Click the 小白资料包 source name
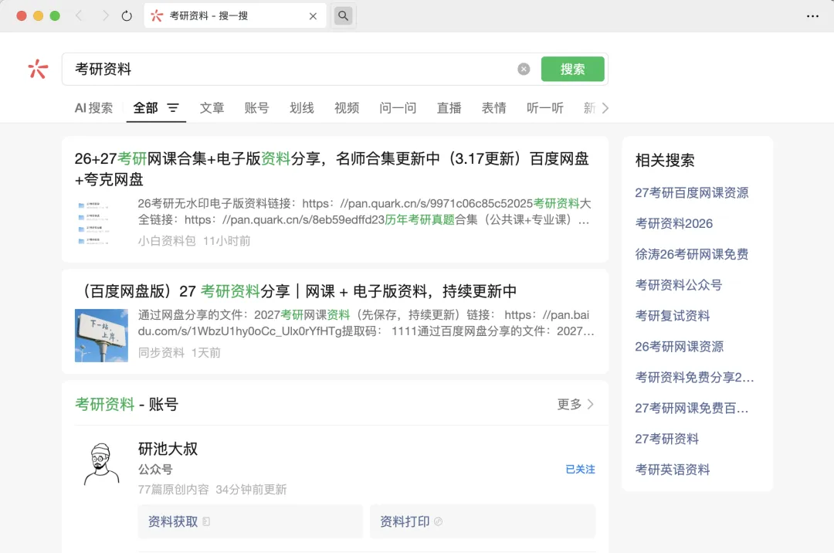Image resolution: width=834 pixels, height=553 pixels. pyautogui.click(x=167, y=241)
